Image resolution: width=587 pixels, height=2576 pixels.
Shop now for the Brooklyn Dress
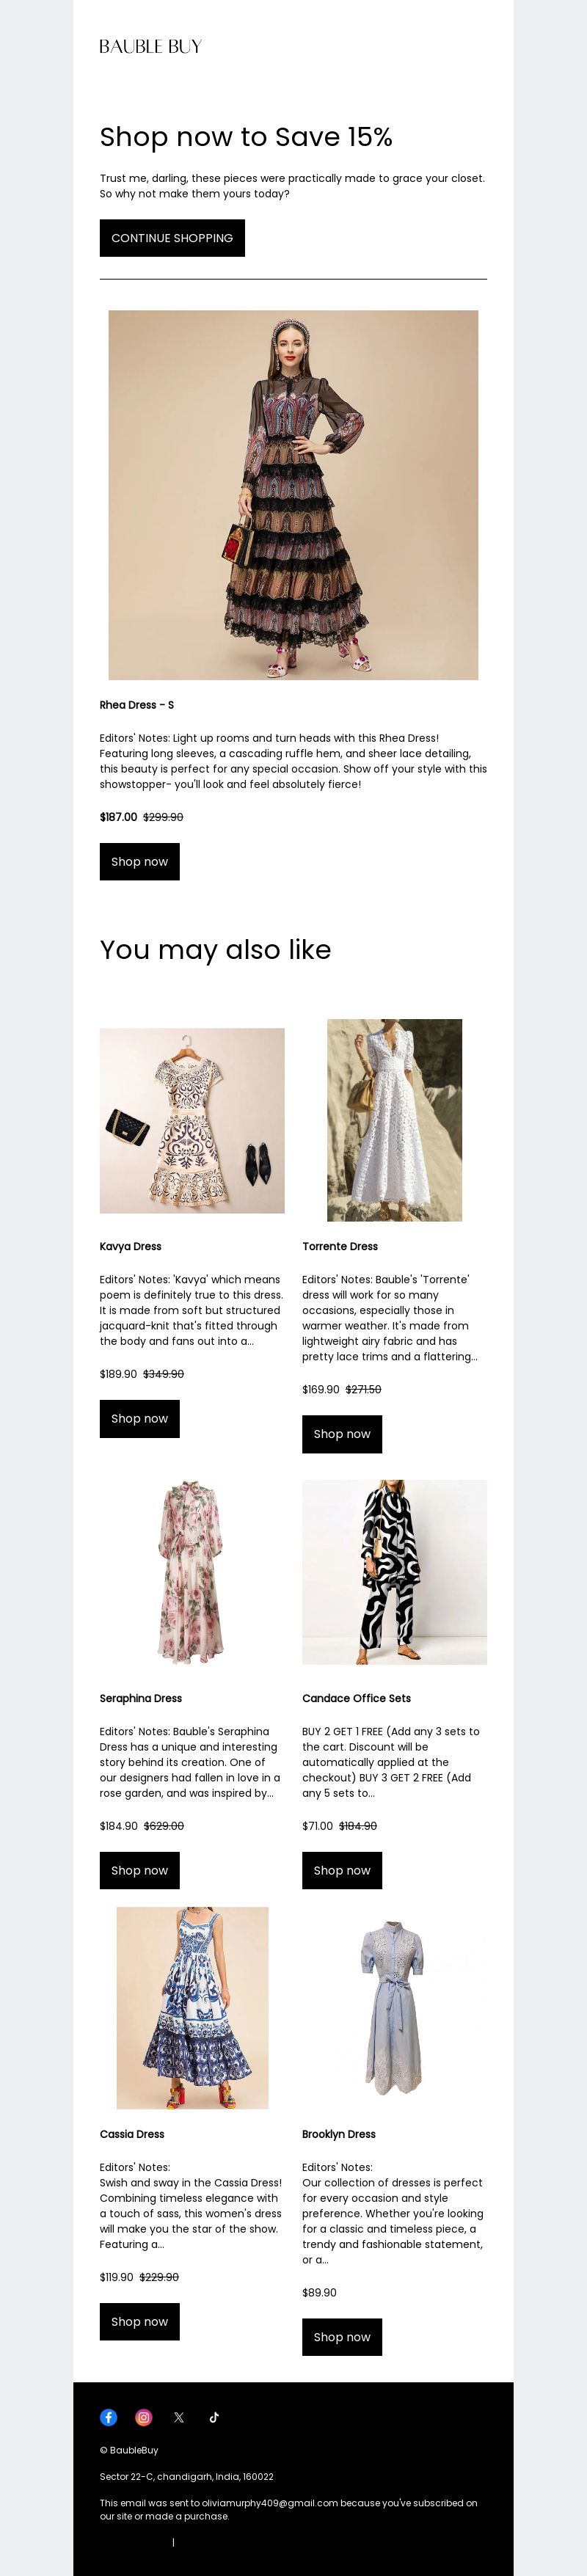point(342,2337)
